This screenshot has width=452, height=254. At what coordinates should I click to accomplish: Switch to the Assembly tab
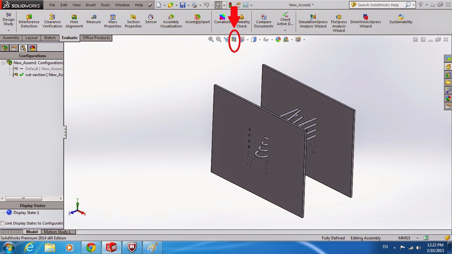pyautogui.click(x=11, y=38)
